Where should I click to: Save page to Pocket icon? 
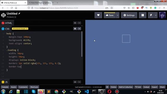pos(124,8)
